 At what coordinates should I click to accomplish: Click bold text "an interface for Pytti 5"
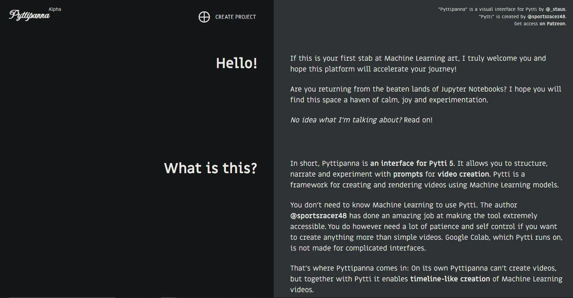(412, 163)
